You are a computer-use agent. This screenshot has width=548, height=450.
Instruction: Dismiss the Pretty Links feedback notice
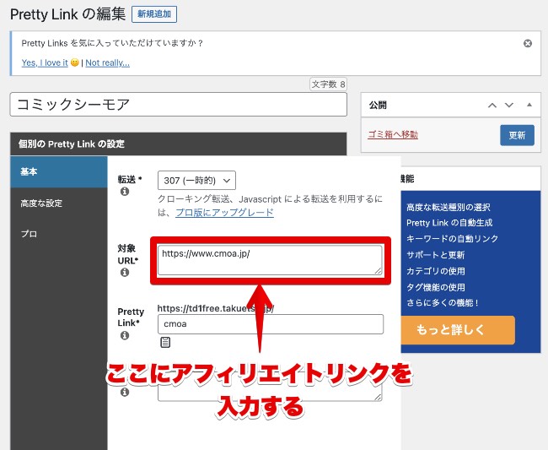click(x=528, y=43)
